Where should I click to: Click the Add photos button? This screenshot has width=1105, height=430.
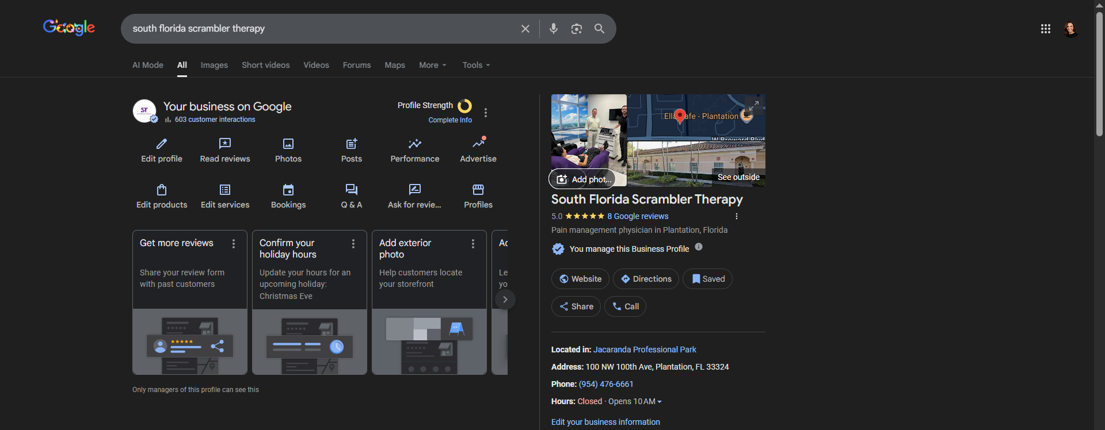click(582, 179)
